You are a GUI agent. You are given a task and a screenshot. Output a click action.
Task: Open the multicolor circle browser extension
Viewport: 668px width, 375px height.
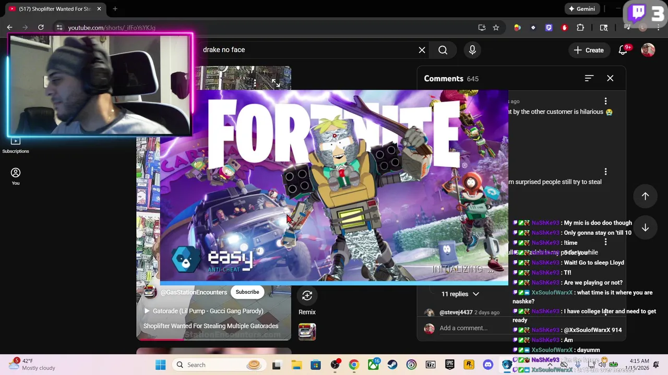517,28
